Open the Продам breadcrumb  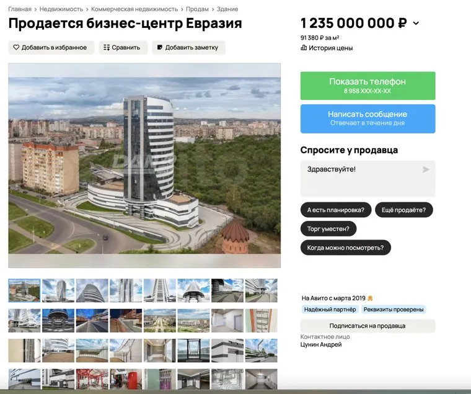[197, 9]
